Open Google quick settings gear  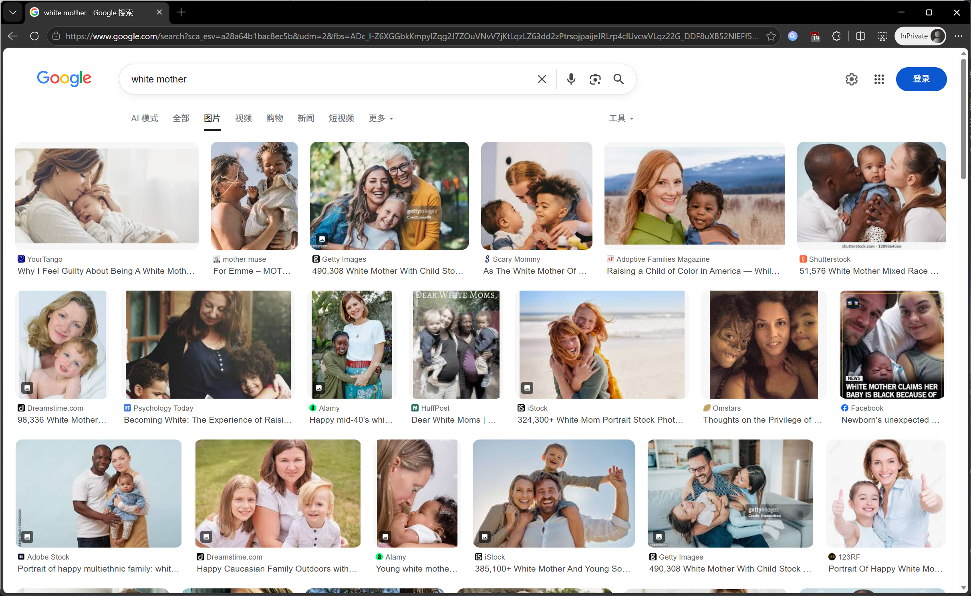(x=852, y=79)
